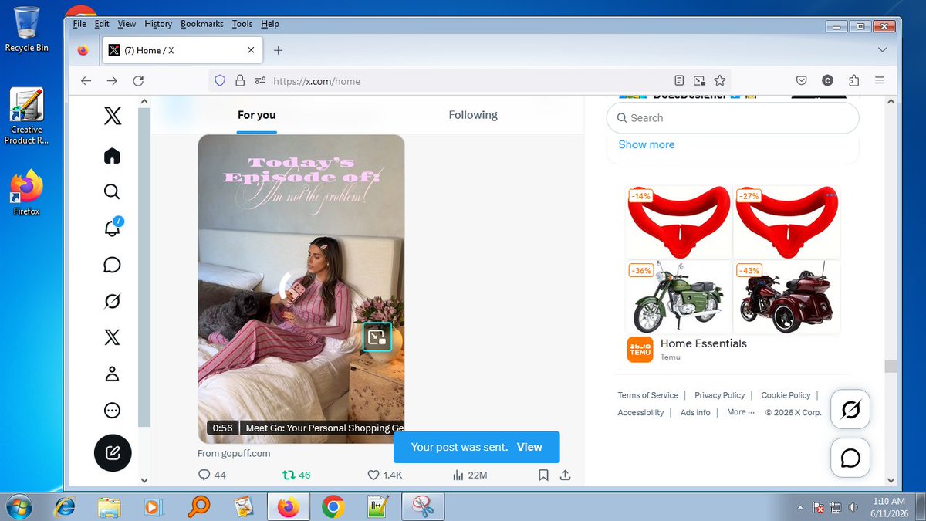Image resolution: width=926 pixels, height=521 pixels.
Task: Open the Edit menu
Action: [102, 24]
